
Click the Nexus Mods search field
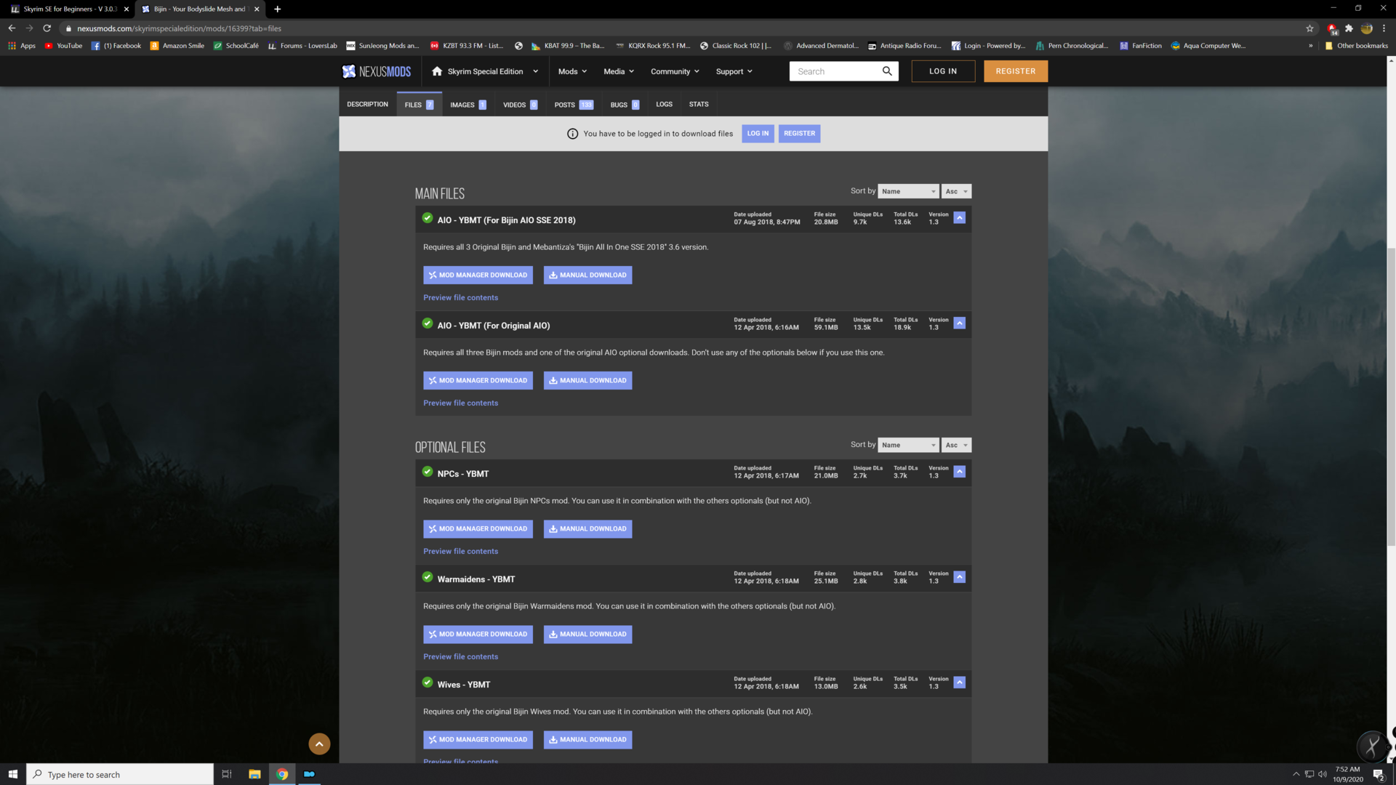tap(835, 71)
